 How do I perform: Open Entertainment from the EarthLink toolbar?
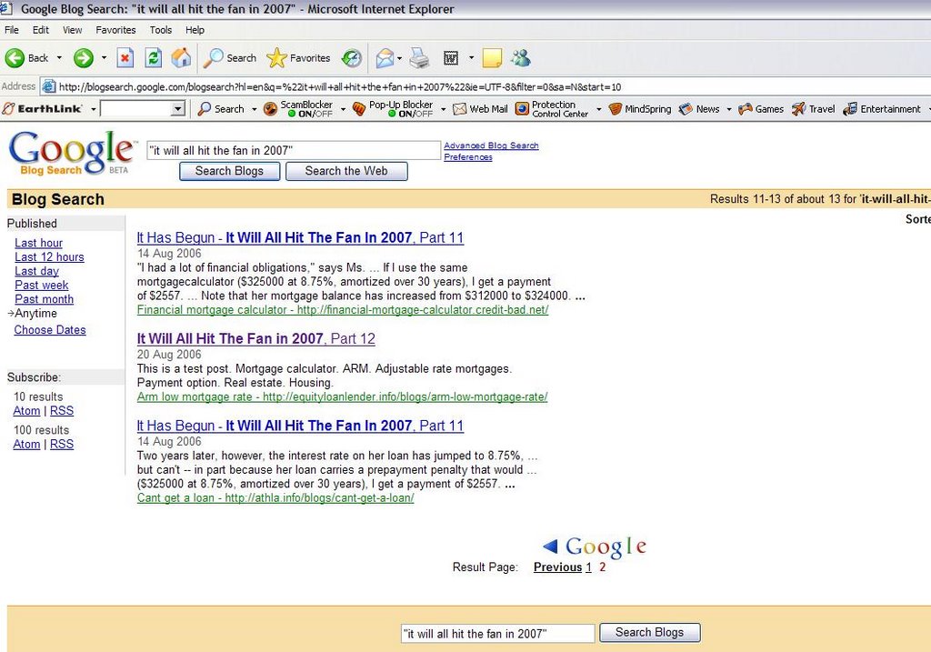click(x=882, y=109)
